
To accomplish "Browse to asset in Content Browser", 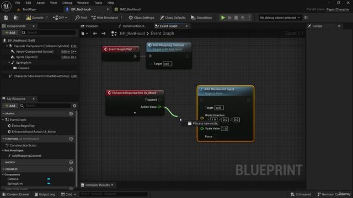I will pyautogui.click(x=16, y=18).
